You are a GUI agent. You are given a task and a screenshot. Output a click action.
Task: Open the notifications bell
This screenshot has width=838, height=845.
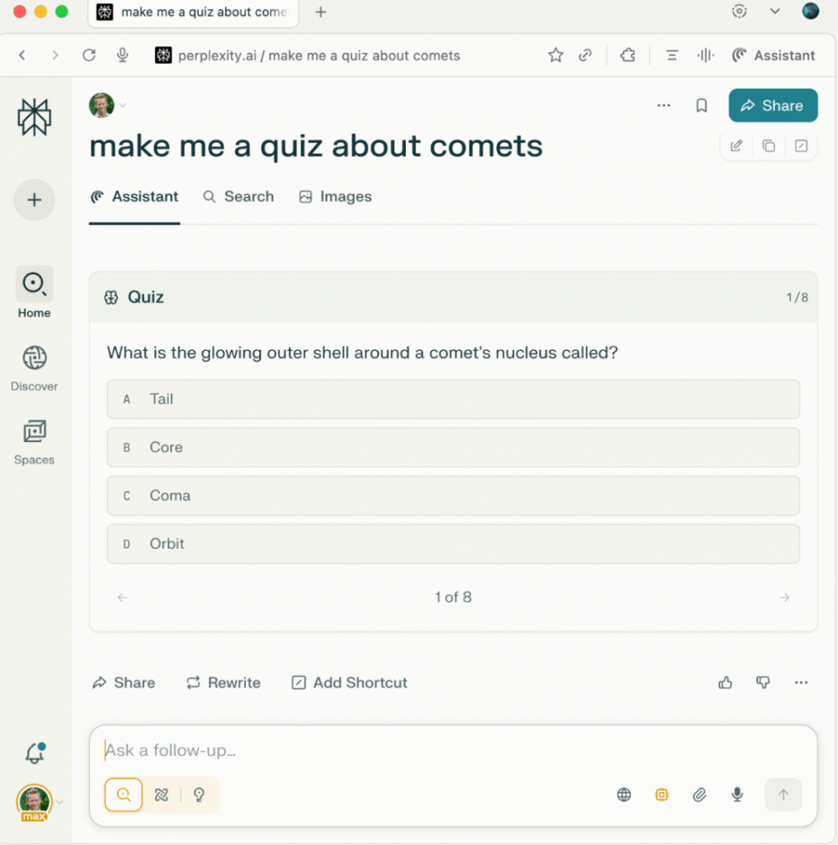35,753
